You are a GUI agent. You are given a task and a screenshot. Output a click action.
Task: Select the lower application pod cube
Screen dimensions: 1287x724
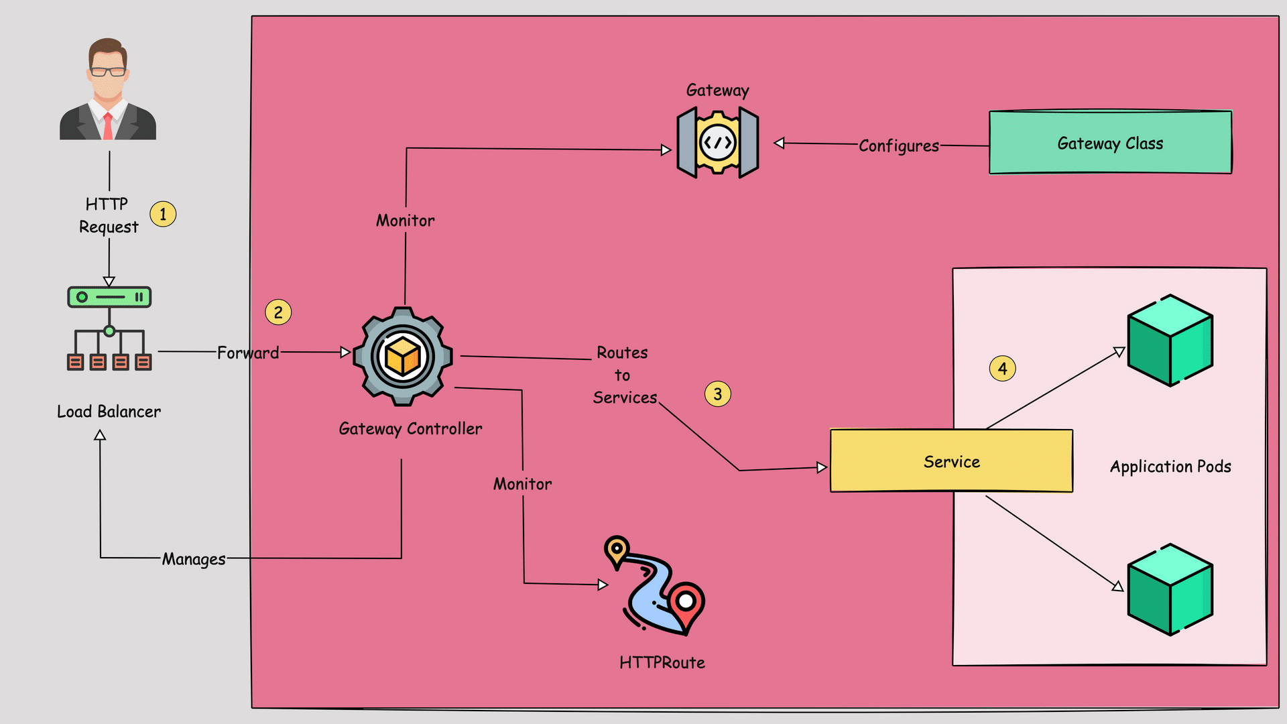click(x=1170, y=590)
